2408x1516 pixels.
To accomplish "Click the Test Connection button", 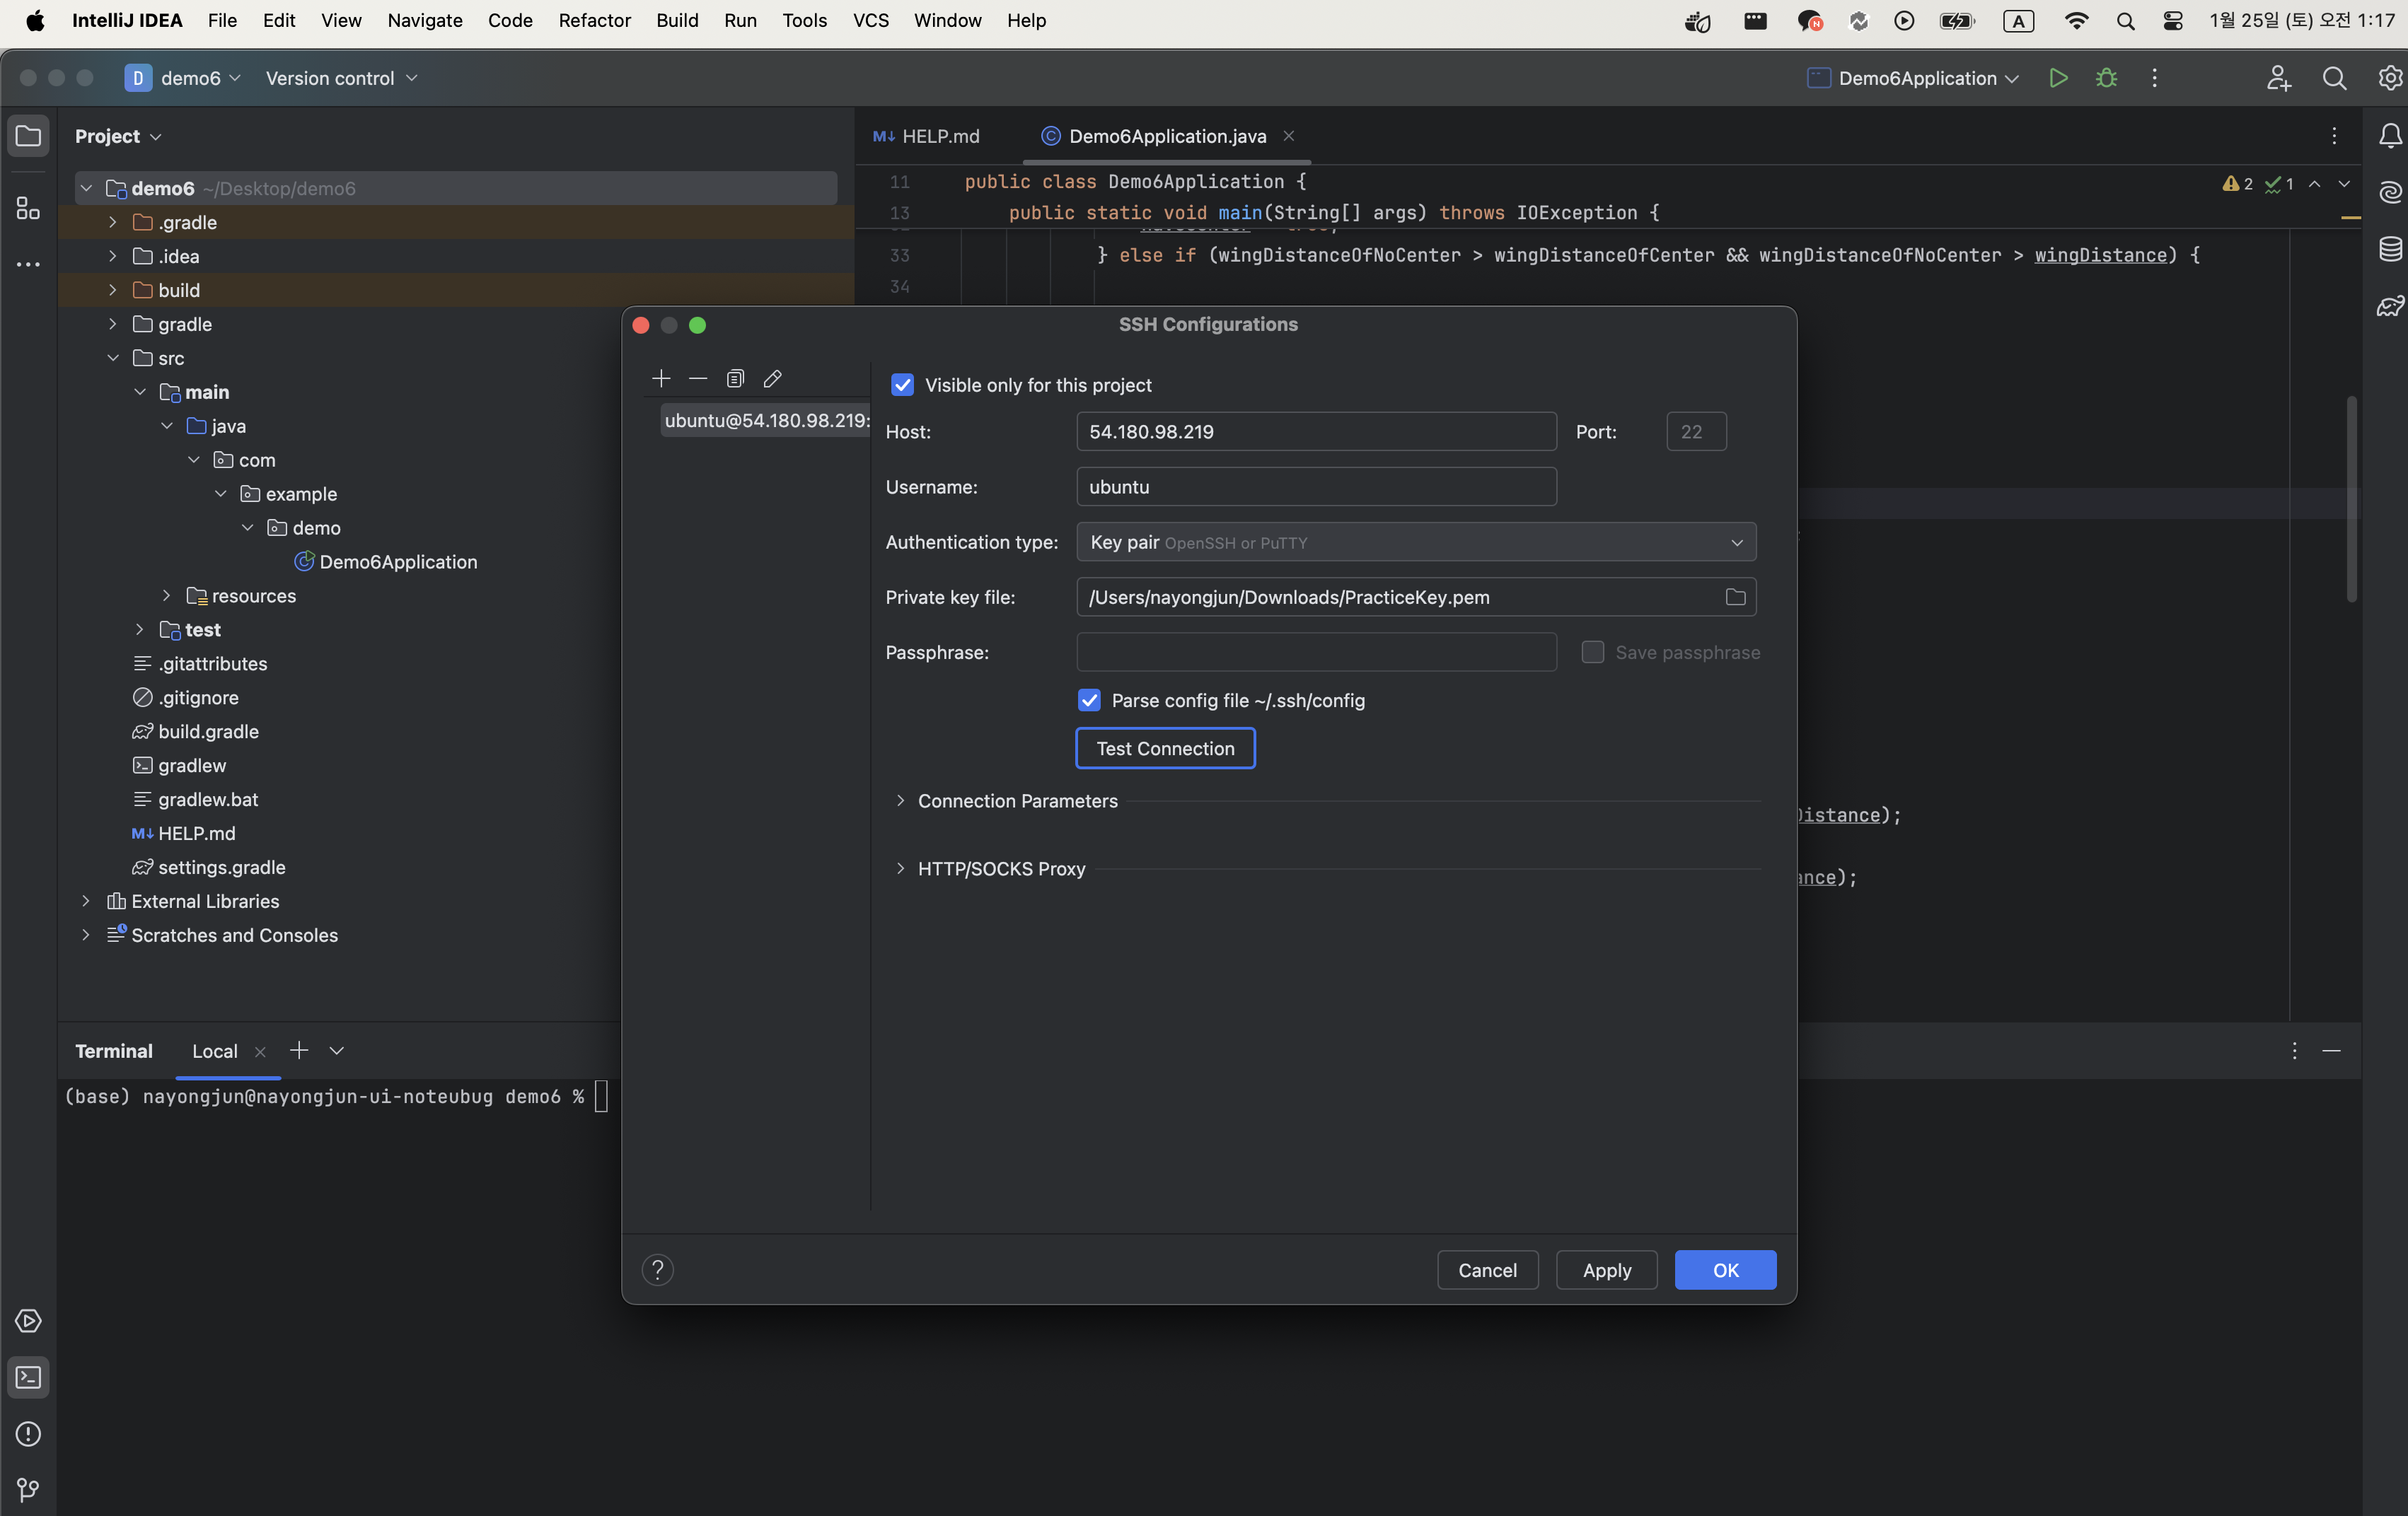I will pyautogui.click(x=1165, y=749).
